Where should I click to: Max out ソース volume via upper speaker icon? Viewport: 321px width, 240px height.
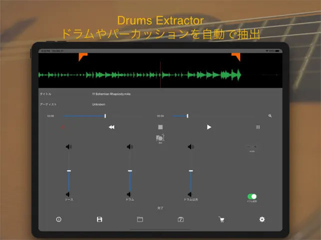tap(69, 147)
